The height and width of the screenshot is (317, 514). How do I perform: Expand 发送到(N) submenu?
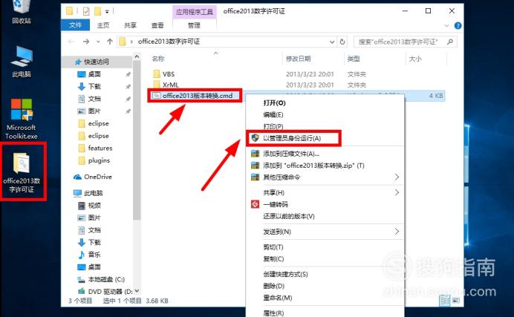click(x=325, y=232)
